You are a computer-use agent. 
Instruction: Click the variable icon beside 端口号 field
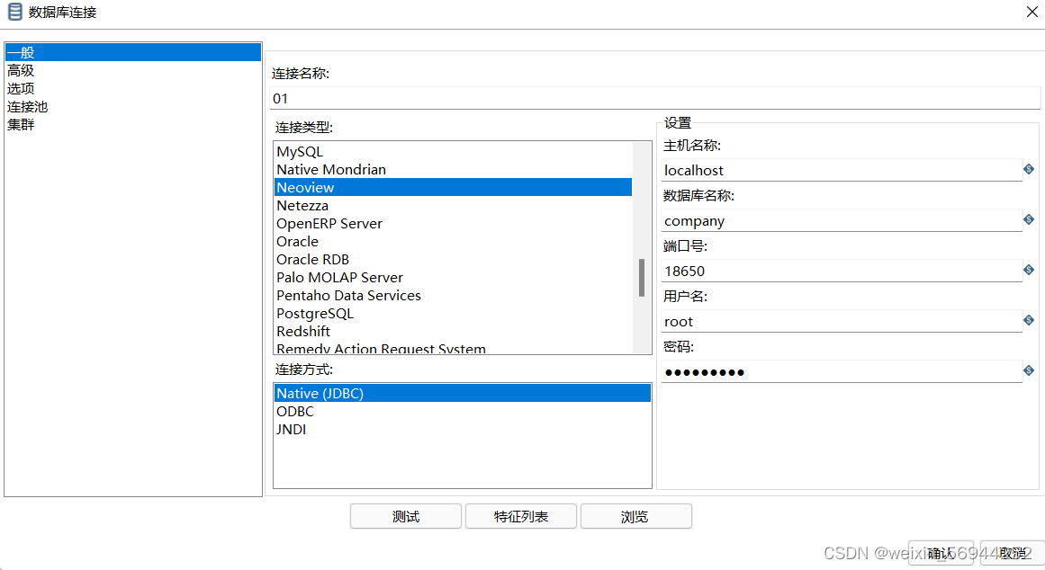coord(1028,270)
